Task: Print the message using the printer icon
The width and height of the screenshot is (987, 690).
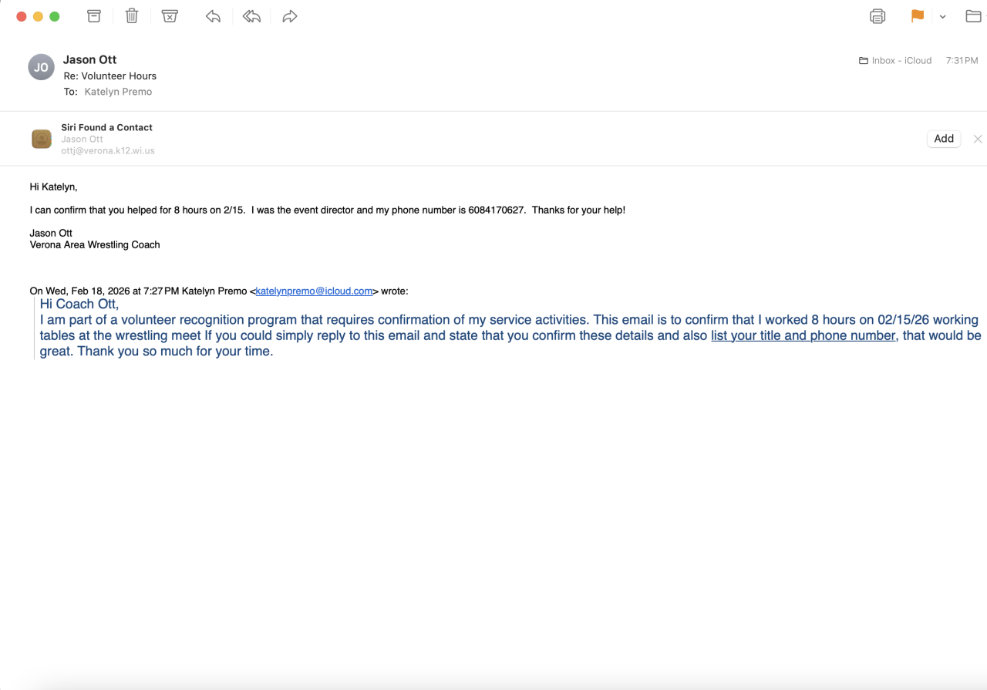Action: pos(878,16)
